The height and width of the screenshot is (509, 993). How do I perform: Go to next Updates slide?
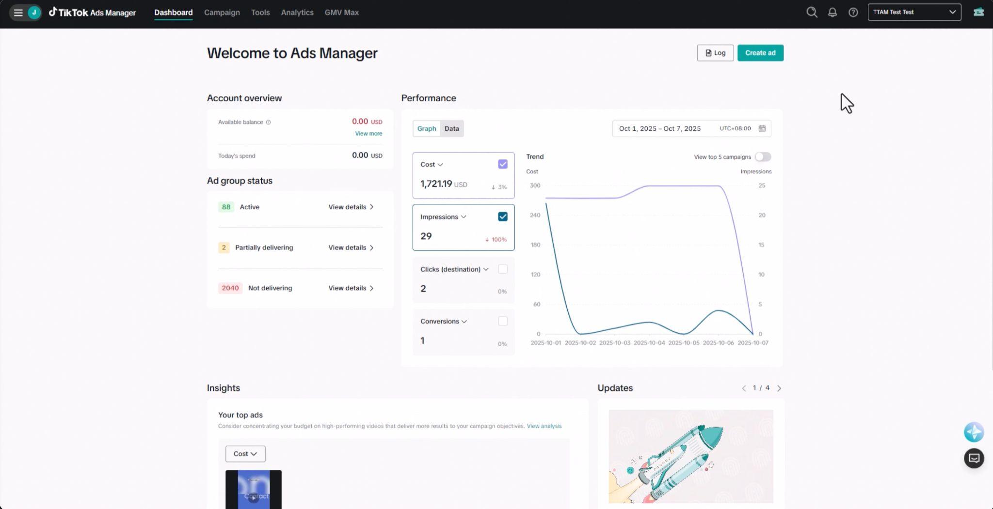pyautogui.click(x=779, y=388)
